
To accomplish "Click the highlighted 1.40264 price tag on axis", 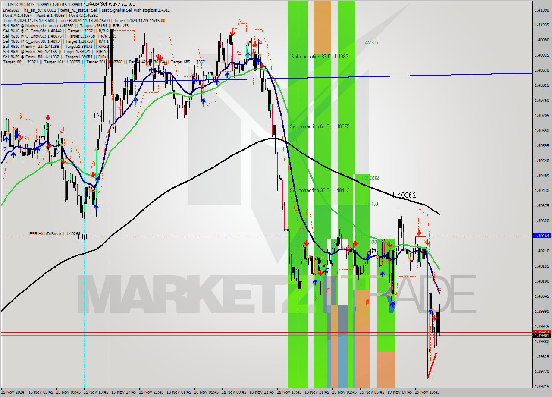I will [541, 236].
